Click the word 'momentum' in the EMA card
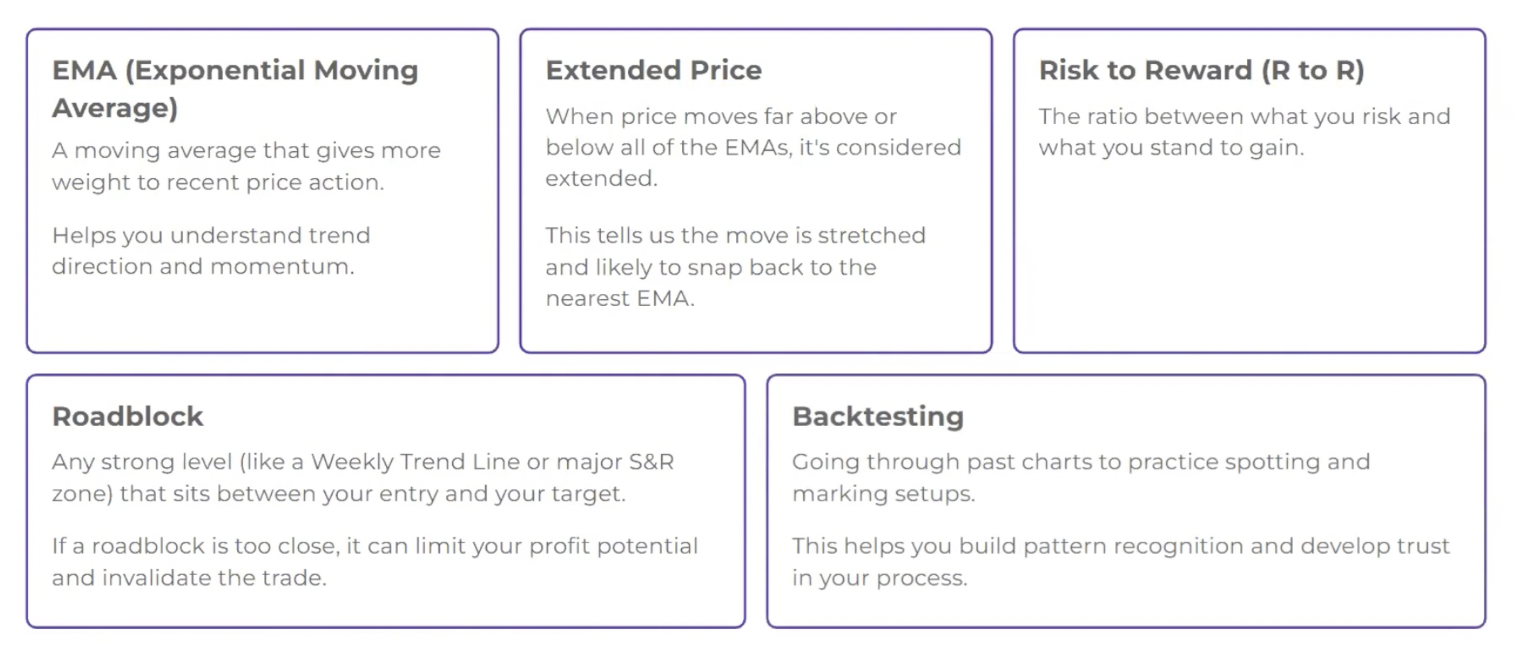Image resolution: width=1517 pixels, height=654 pixels. [x=281, y=267]
